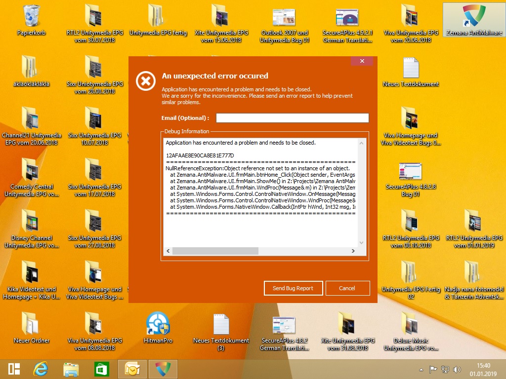Cancel the error report dialog
This screenshot has width=506, height=379.
click(347, 288)
